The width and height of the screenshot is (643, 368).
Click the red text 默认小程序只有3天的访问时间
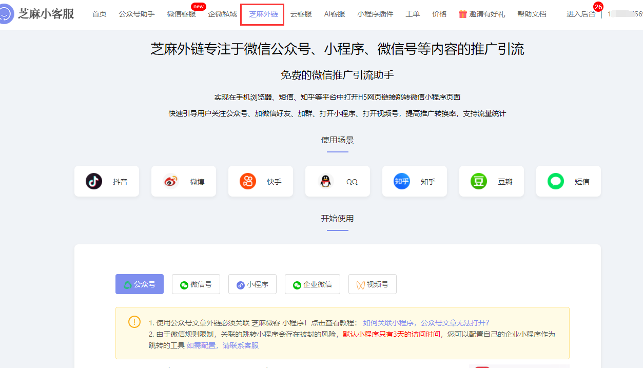pyautogui.click(x=393, y=334)
